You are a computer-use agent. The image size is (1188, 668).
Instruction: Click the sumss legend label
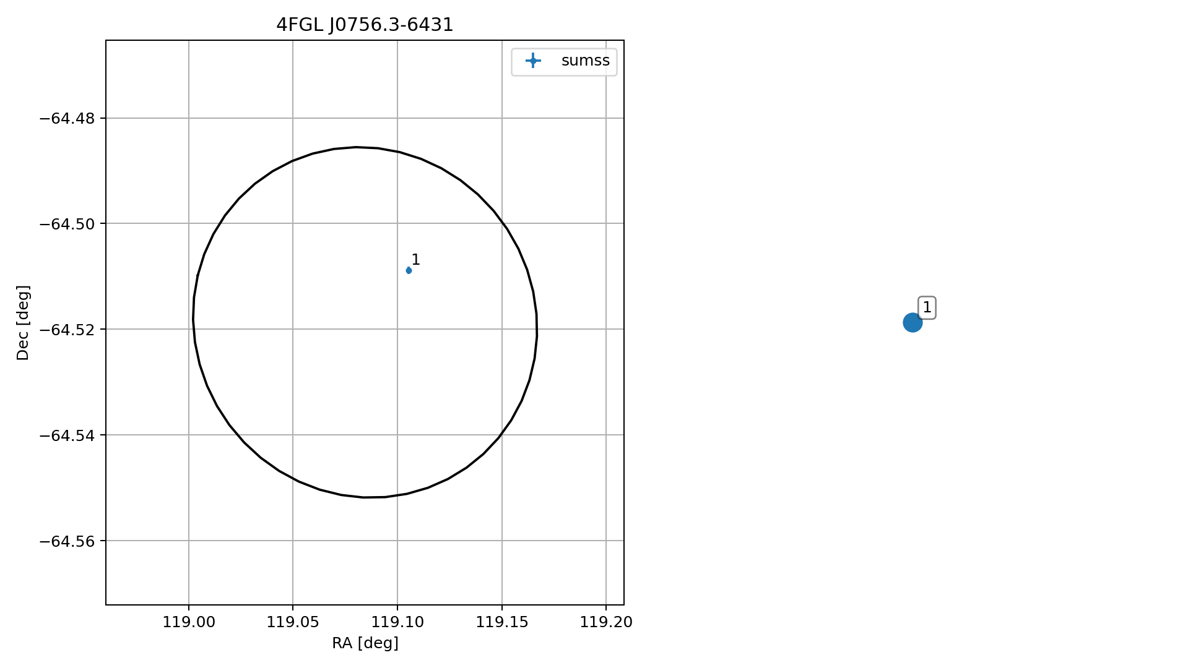tap(586, 61)
